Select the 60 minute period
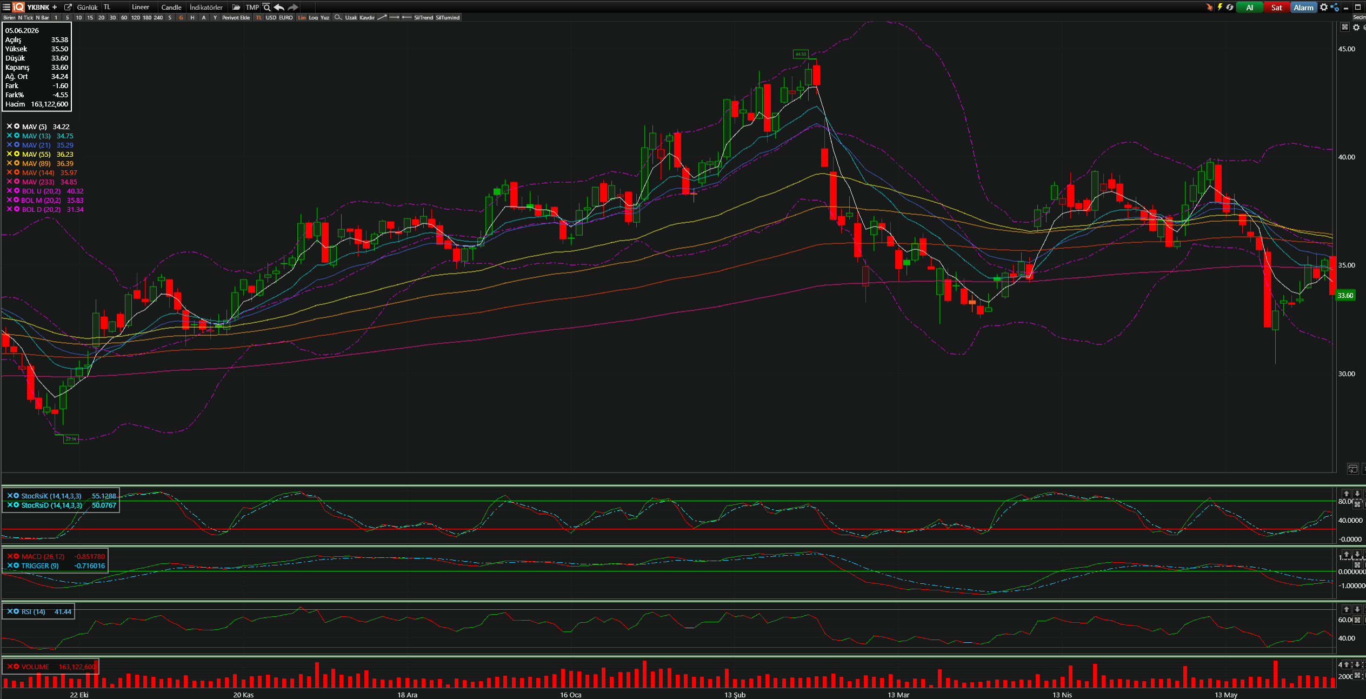 click(124, 17)
